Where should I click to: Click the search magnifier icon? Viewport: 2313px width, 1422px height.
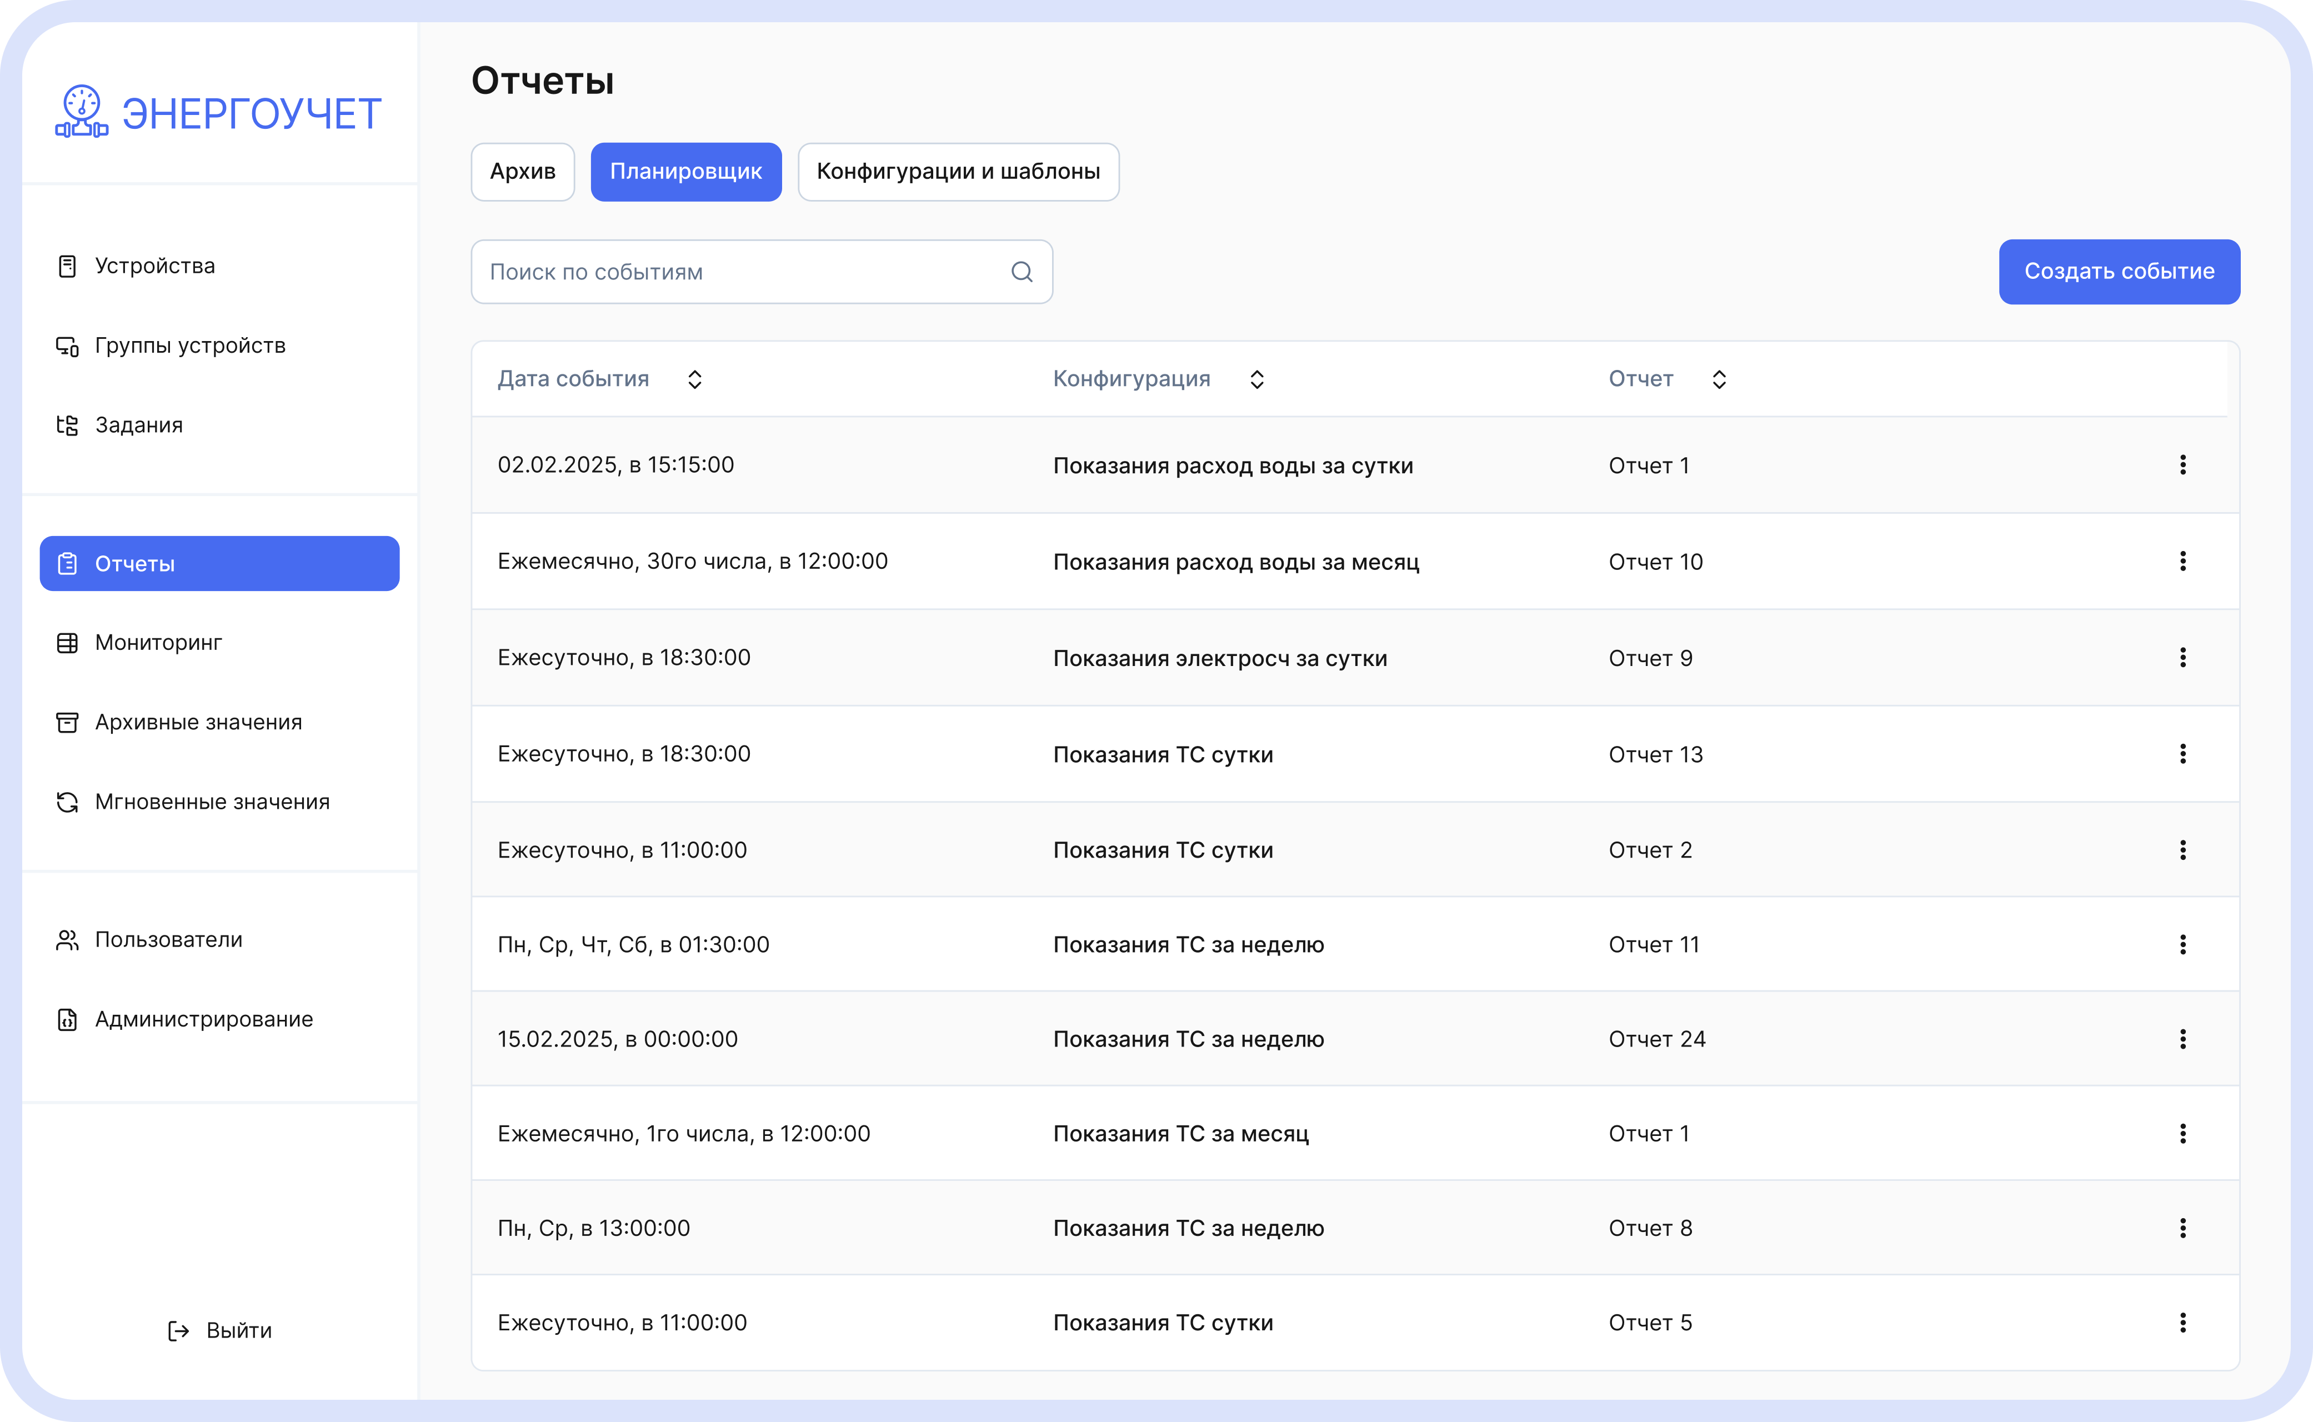coord(1021,272)
